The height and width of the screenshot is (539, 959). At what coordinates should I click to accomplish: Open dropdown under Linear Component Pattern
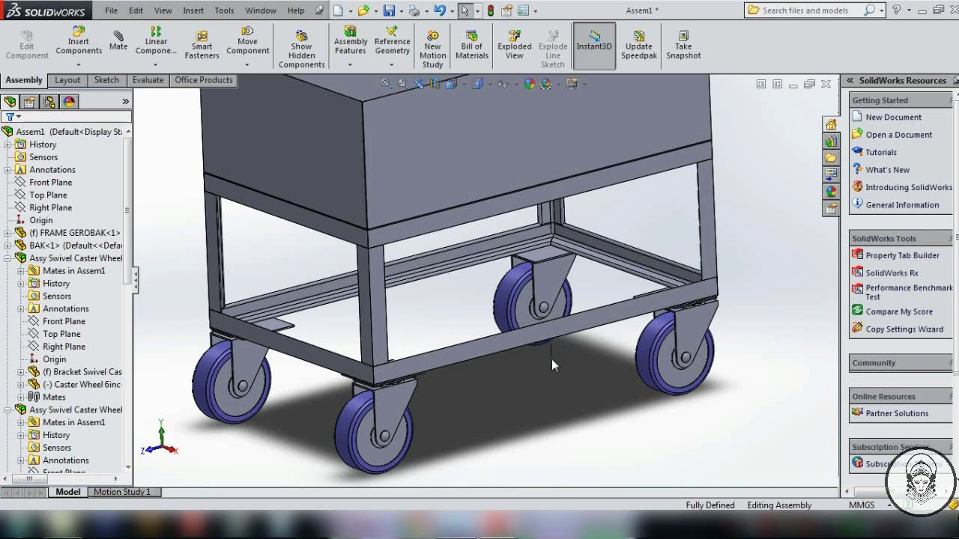156,65
